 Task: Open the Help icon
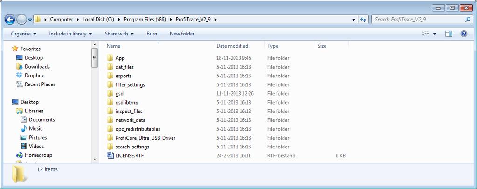click(464, 34)
